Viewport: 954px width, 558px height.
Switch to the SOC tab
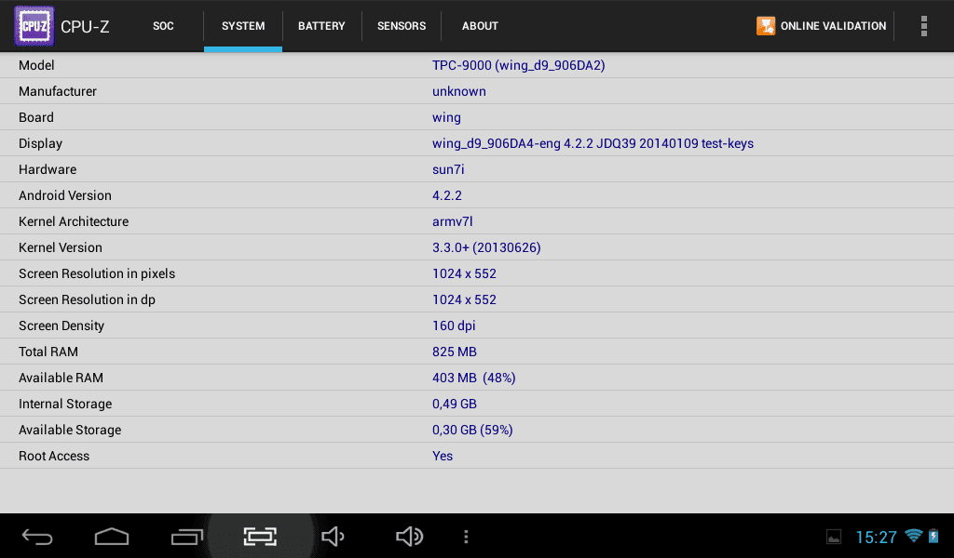pyautogui.click(x=163, y=26)
